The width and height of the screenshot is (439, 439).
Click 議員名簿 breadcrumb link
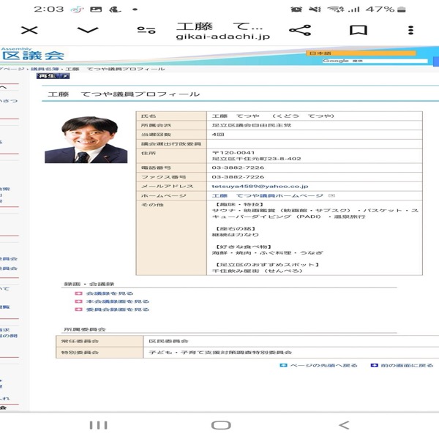point(45,69)
